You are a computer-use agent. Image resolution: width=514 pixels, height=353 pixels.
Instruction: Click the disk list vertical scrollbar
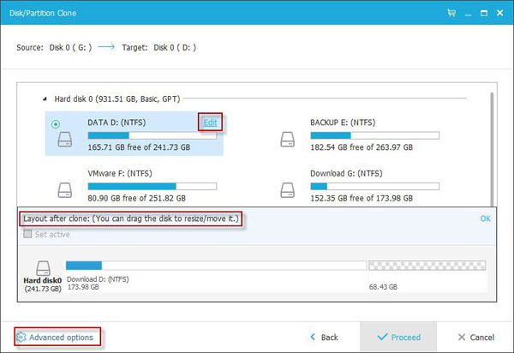(492, 149)
